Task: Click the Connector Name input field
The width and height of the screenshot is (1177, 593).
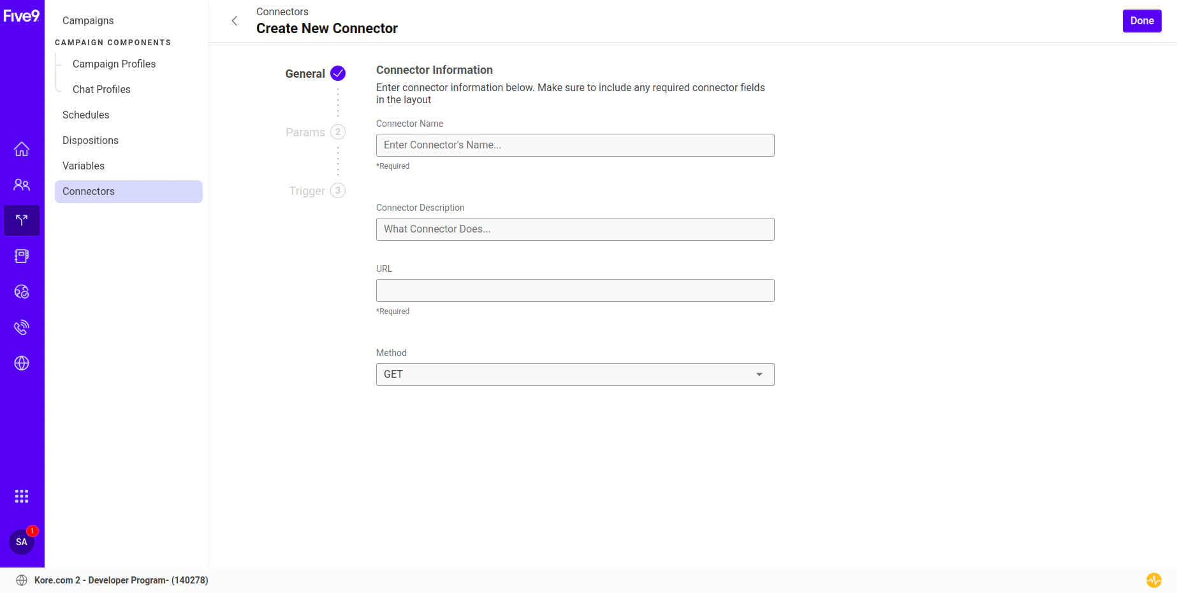Action: (574, 145)
